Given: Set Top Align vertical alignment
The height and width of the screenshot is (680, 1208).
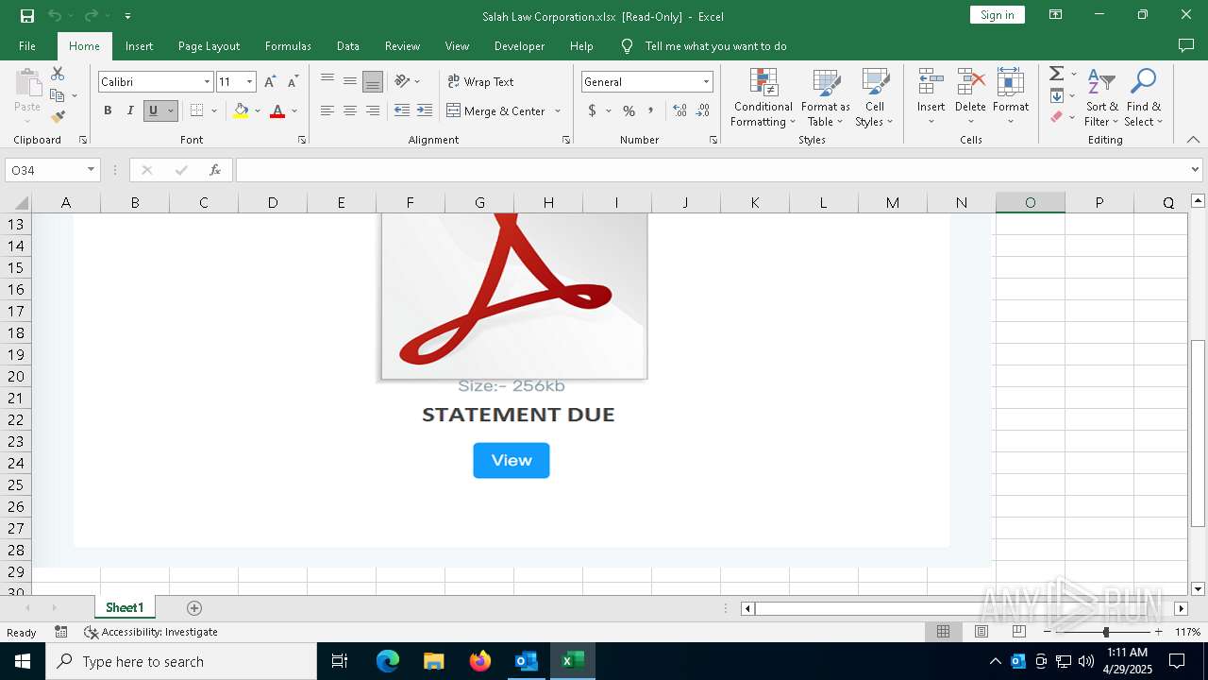Looking at the screenshot, I should [327, 81].
